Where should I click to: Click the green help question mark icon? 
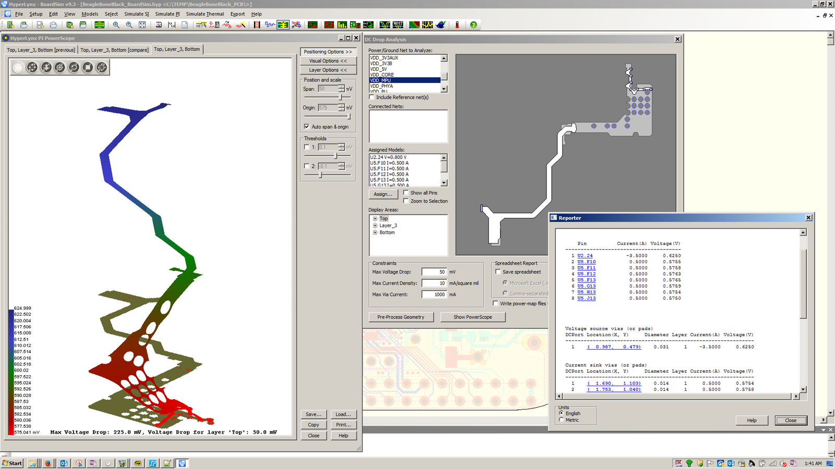click(473, 24)
